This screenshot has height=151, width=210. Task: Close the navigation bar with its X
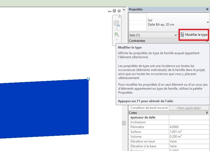pyautogui.click(x=120, y=17)
